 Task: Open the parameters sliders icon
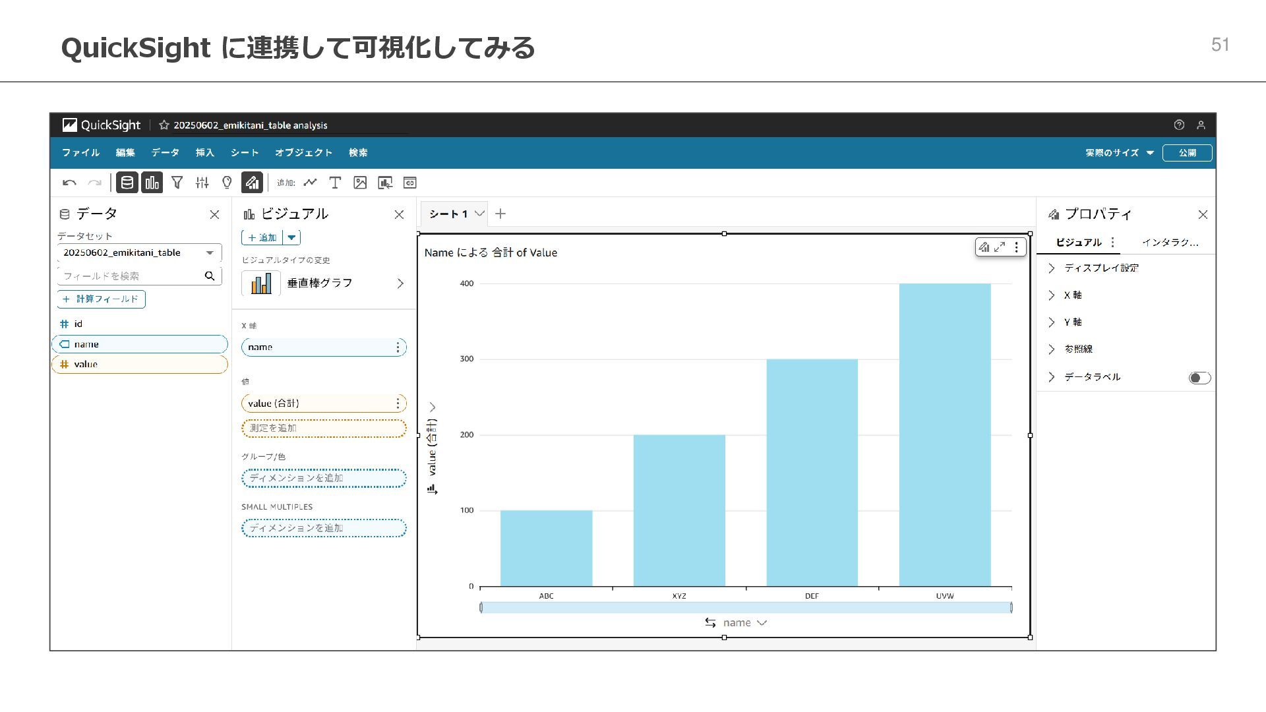[202, 183]
